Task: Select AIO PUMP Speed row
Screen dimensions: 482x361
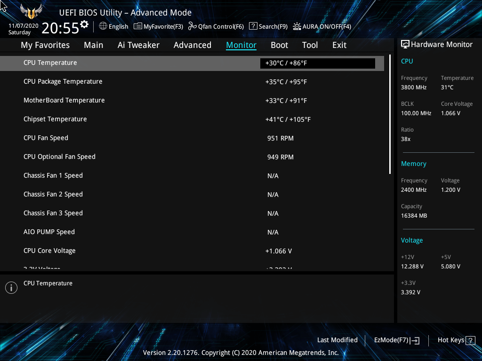Action: tap(192, 232)
